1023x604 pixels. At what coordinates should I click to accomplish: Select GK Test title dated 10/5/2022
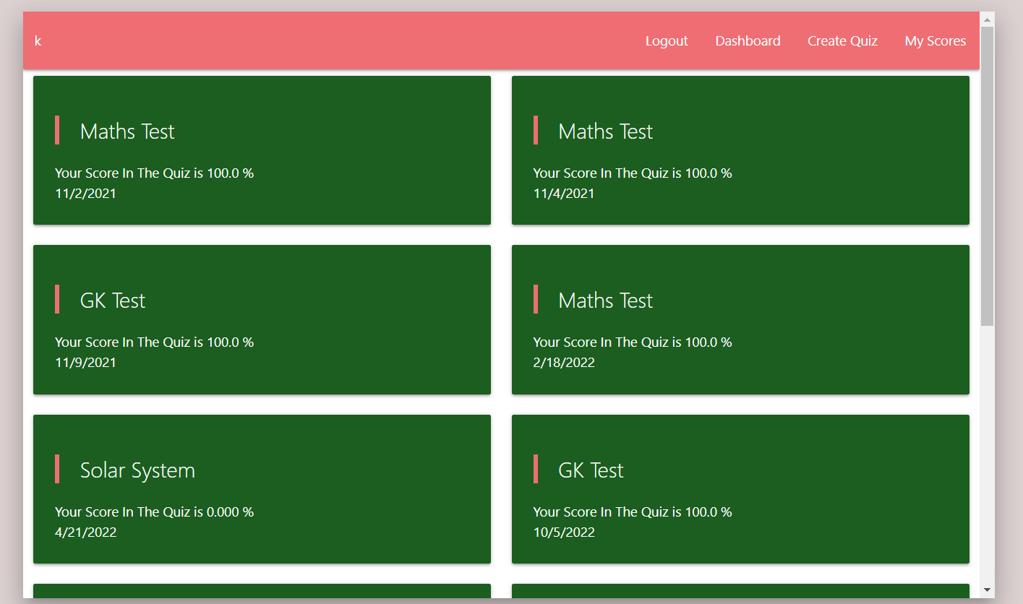point(591,470)
